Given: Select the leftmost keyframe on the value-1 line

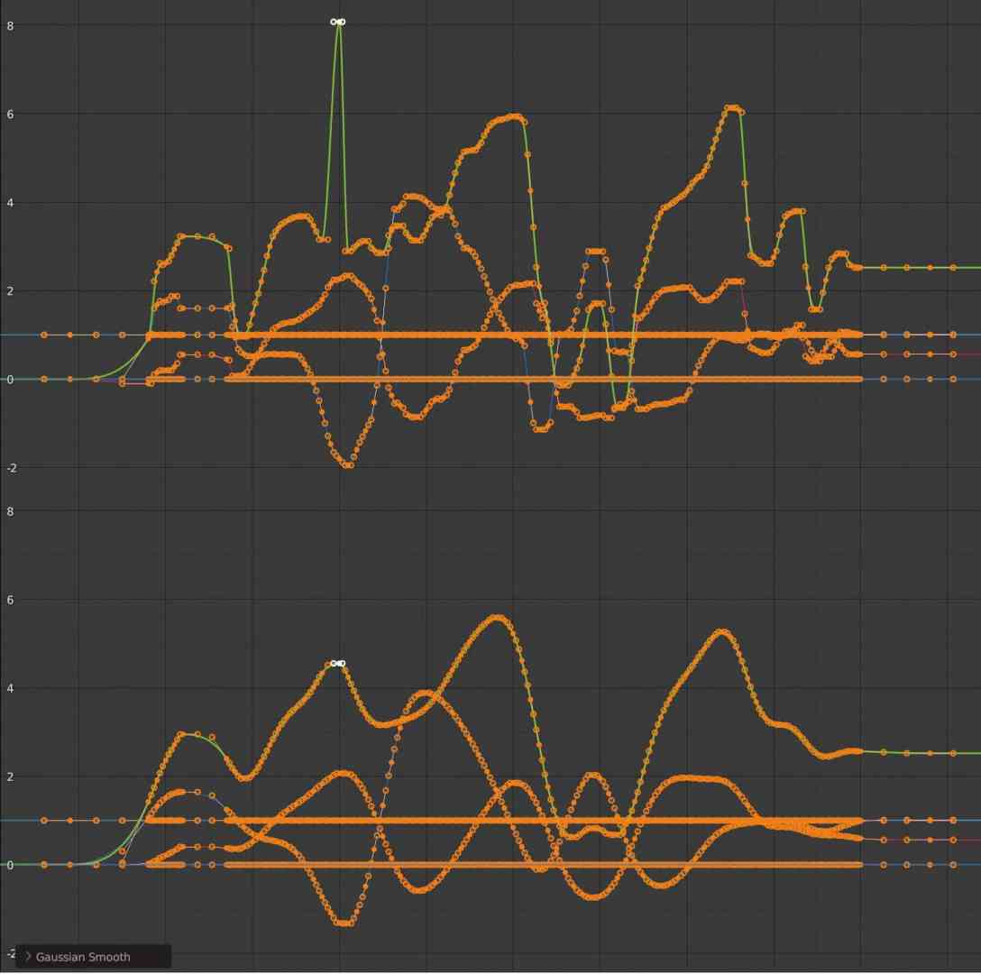Looking at the screenshot, I should [41, 334].
